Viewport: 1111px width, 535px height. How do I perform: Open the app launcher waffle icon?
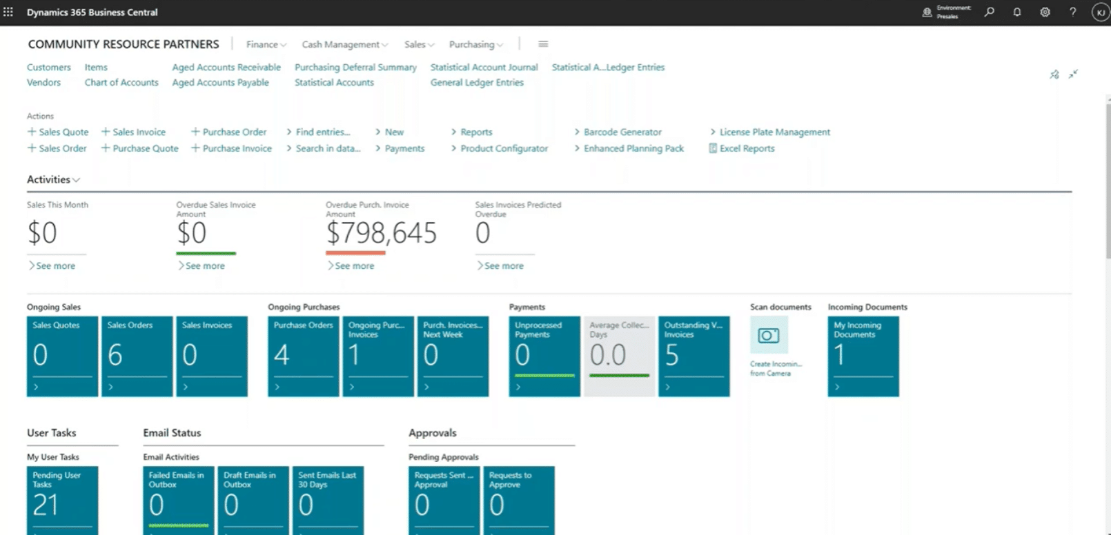click(8, 12)
